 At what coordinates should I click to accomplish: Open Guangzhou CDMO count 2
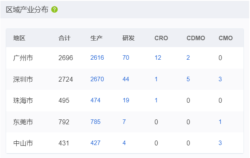click(x=188, y=58)
